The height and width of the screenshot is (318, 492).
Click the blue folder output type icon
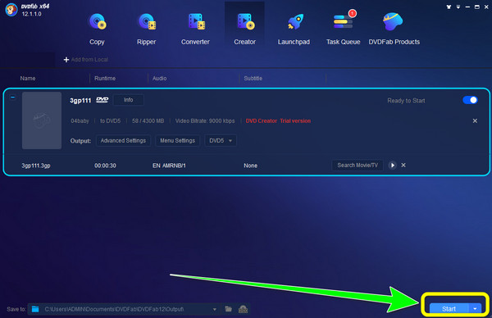(35, 309)
